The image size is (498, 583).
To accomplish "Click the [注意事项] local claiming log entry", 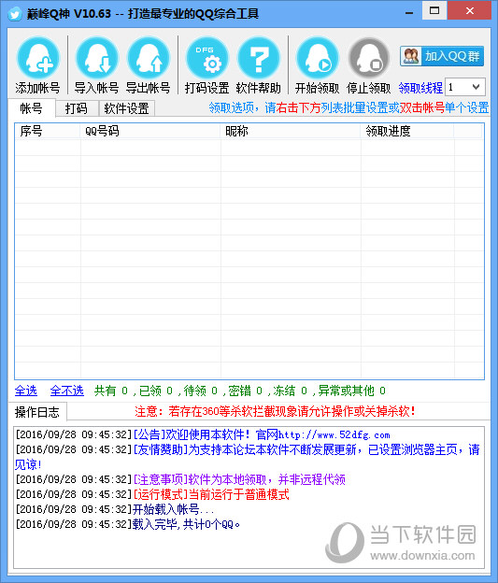I will coord(180,479).
